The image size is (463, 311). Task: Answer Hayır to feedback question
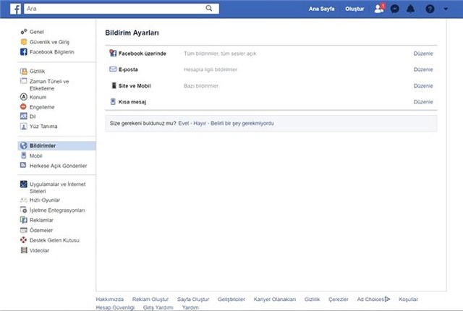(x=200, y=124)
